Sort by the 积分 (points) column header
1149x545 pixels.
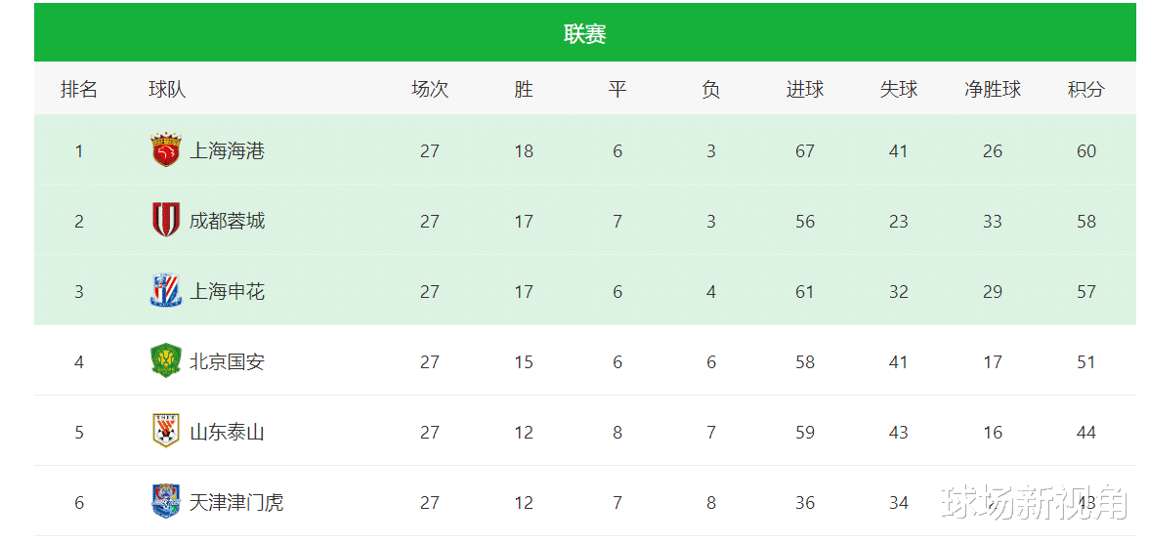tap(1085, 90)
